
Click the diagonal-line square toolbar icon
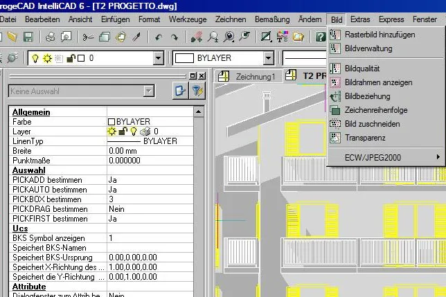pos(266,37)
